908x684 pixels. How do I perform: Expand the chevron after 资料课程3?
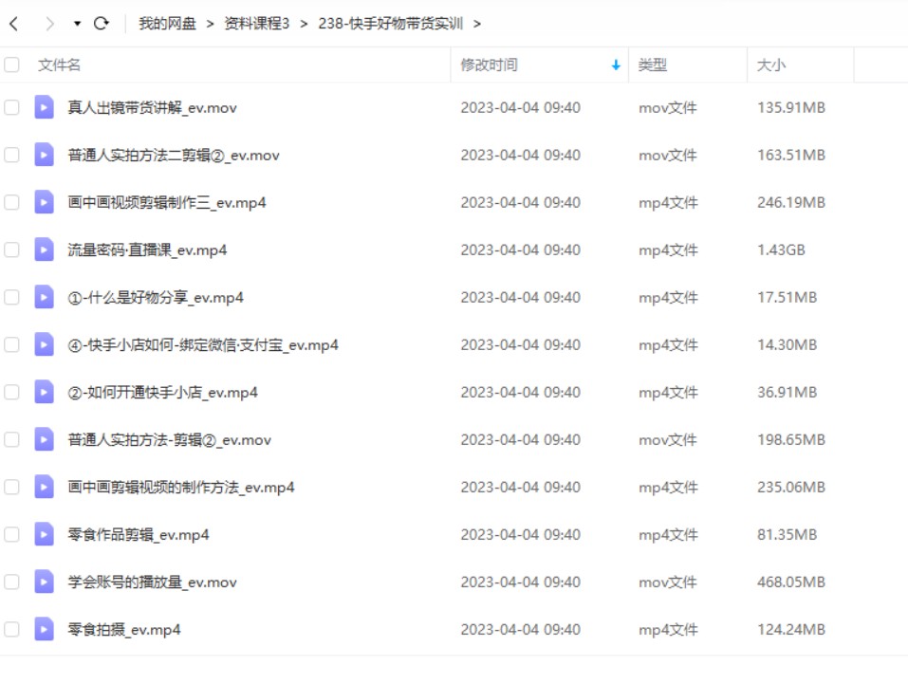(x=304, y=24)
